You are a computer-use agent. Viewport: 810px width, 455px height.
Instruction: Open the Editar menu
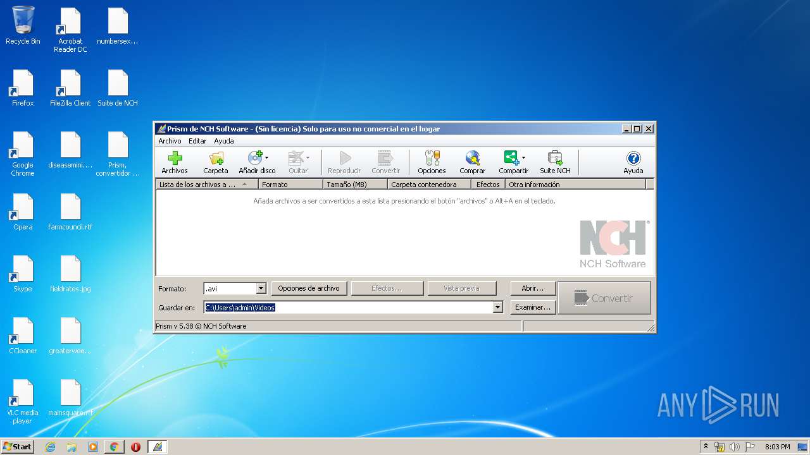[197, 141]
